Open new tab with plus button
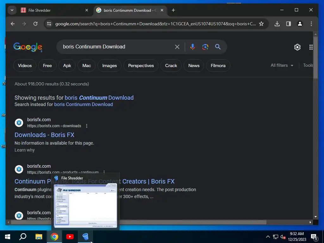This screenshot has width=324, height=243. coord(173,10)
